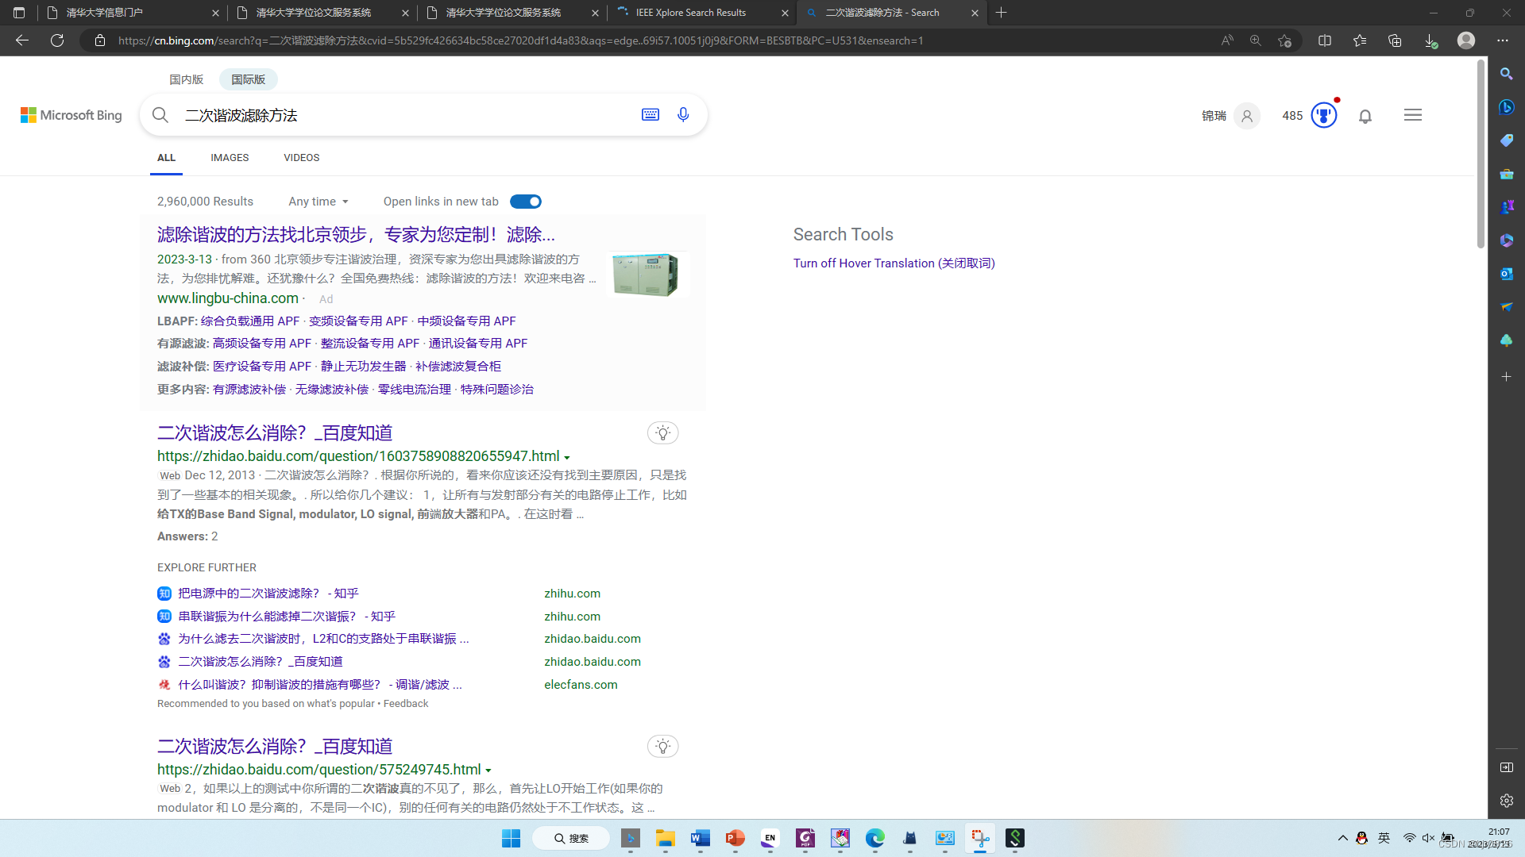Viewport: 1525px width, 857px height.
Task: Open PowerPoint from taskbar
Action: (x=735, y=838)
